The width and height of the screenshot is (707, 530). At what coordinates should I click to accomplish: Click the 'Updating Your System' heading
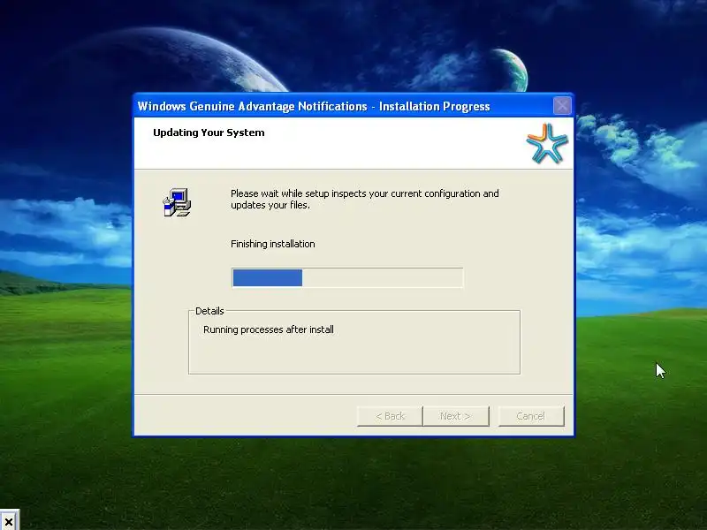coord(209,132)
